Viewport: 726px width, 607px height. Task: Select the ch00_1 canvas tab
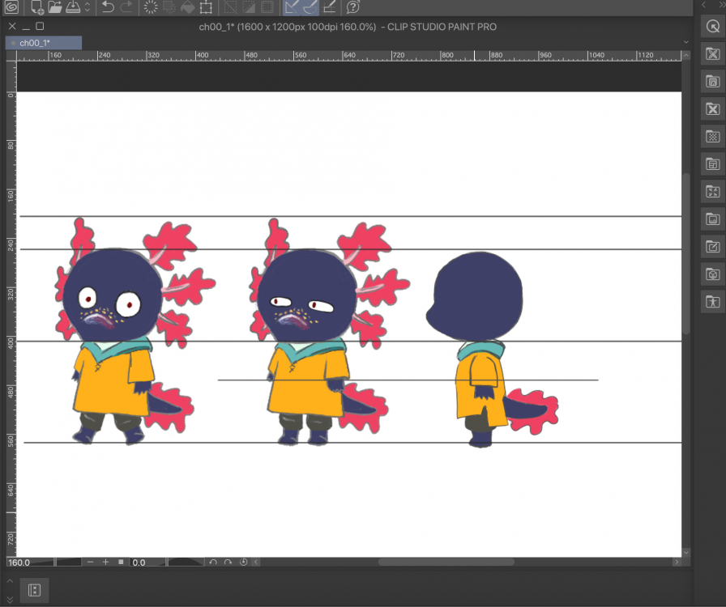[36, 43]
